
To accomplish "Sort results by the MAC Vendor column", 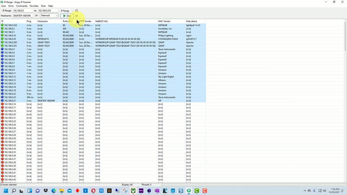I will [x=164, y=21].
